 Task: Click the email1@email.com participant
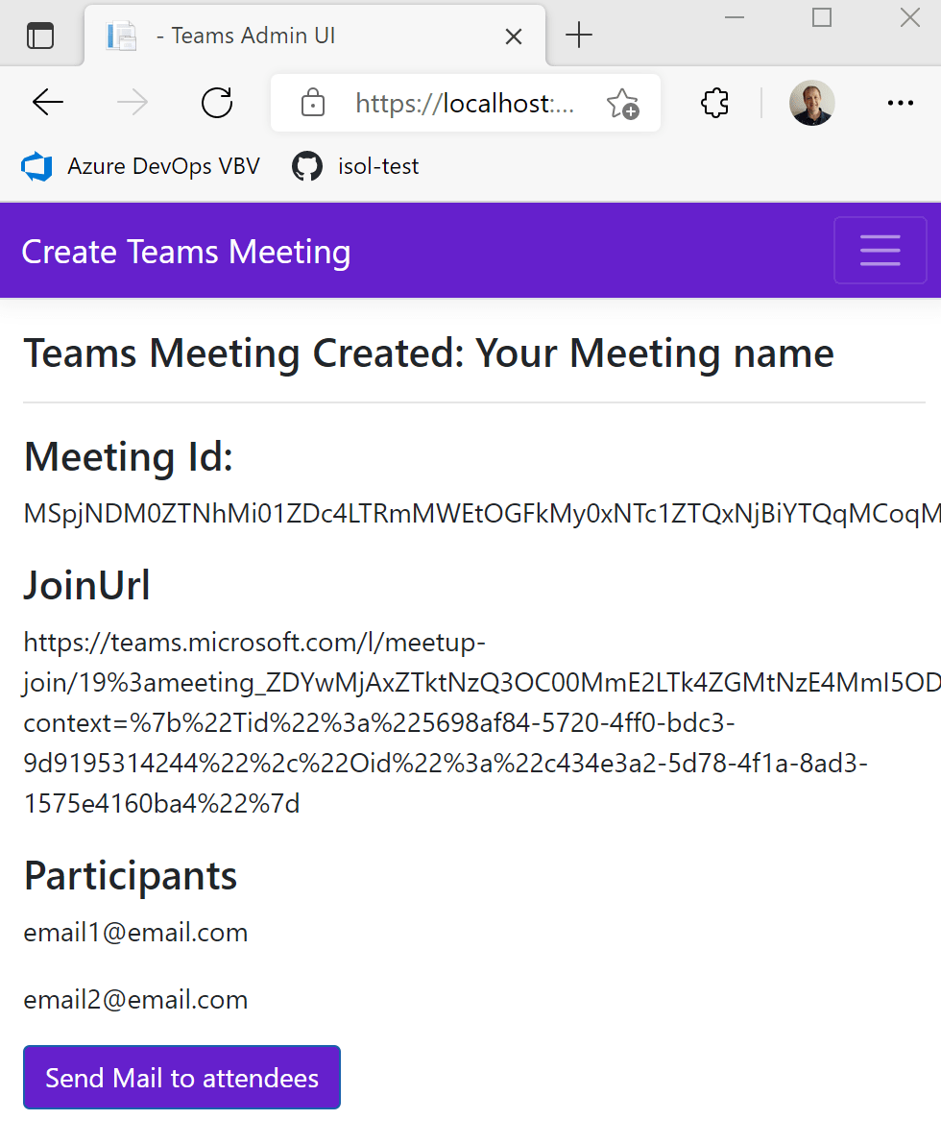[135, 933]
